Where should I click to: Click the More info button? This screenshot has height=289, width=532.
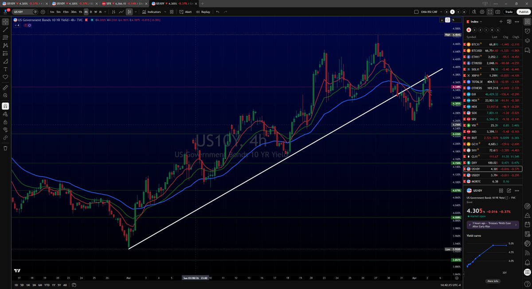coord(493,281)
